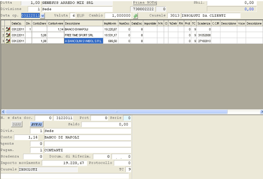This screenshot has height=179, width=263.
Task: Click the edit icon in row 2
Action: click(x=7, y=35)
